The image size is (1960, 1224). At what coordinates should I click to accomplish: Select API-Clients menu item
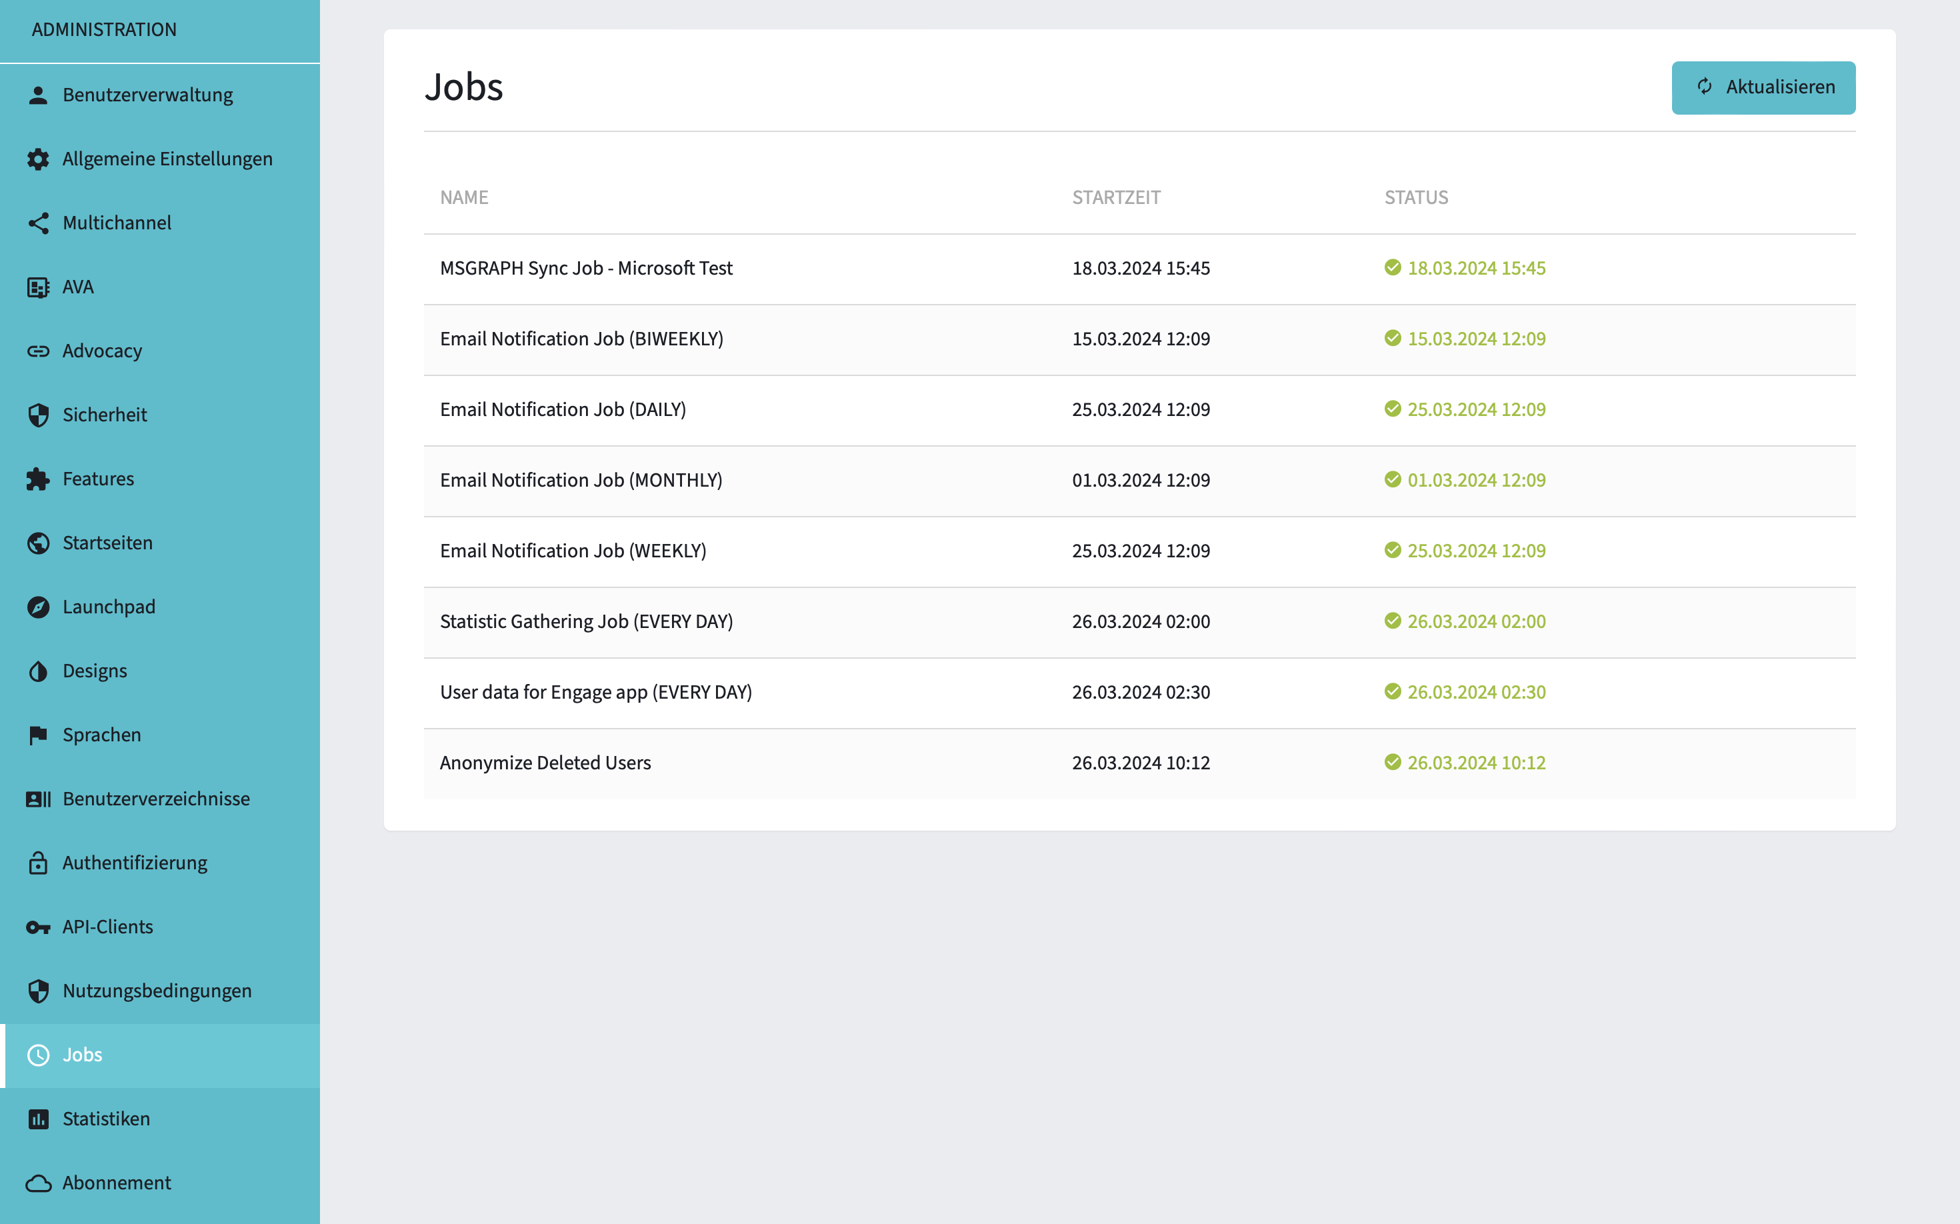(x=160, y=928)
